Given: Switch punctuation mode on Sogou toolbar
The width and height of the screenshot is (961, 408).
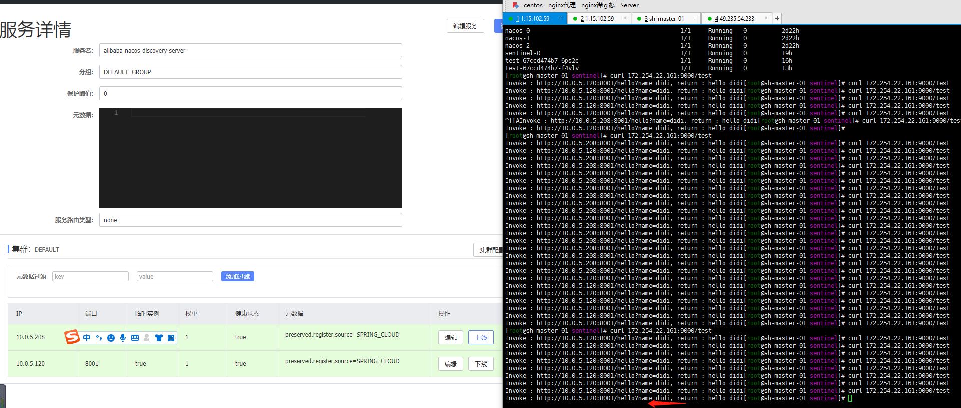Looking at the screenshot, I should point(99,338).
